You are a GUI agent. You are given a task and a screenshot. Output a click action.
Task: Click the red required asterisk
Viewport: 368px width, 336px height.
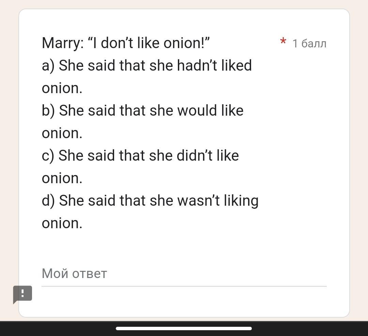(283, 42)
